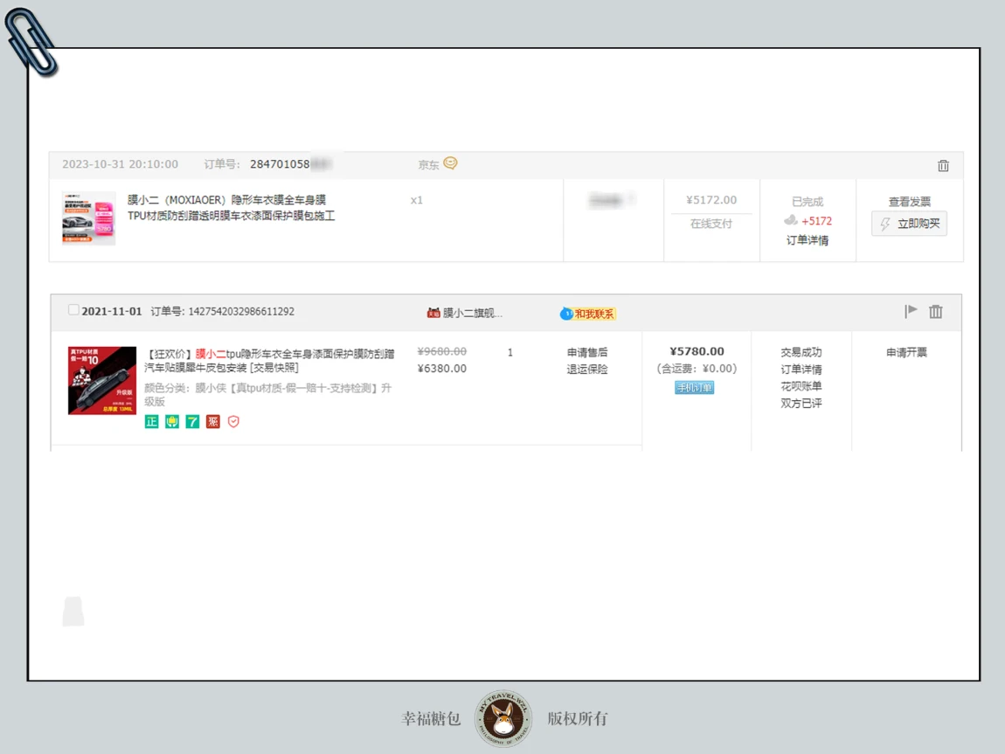
Task: Click the 双方已评 reviews link
Action: click(801, 403)
